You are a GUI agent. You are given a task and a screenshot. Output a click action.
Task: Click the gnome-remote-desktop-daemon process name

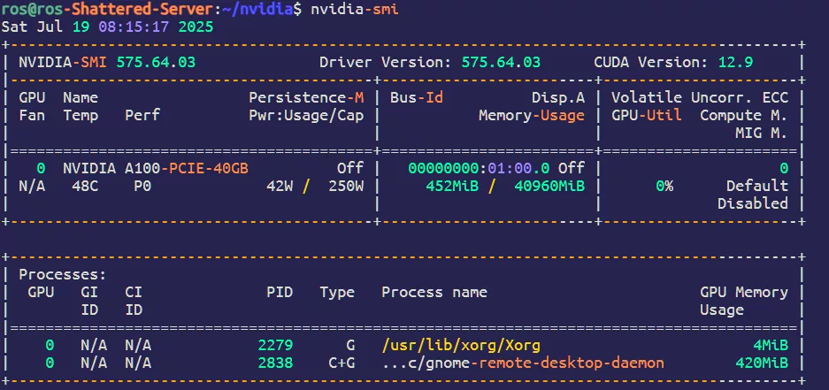click(522, 363)
